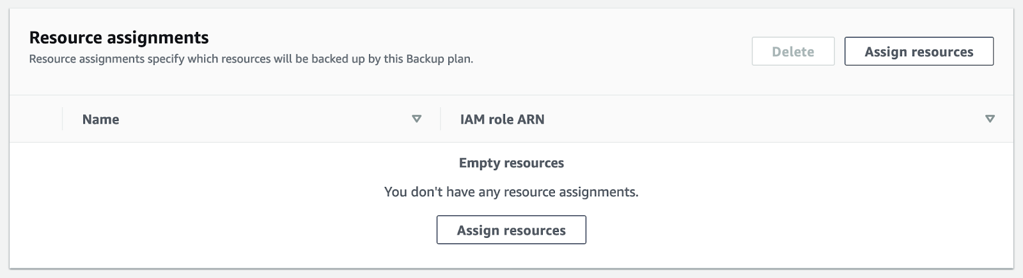Image resolution: width=1023 pixels, height=278 pixels.
Task: Click the "You don't have any resource assignments" message
Action: coord(511,192)
